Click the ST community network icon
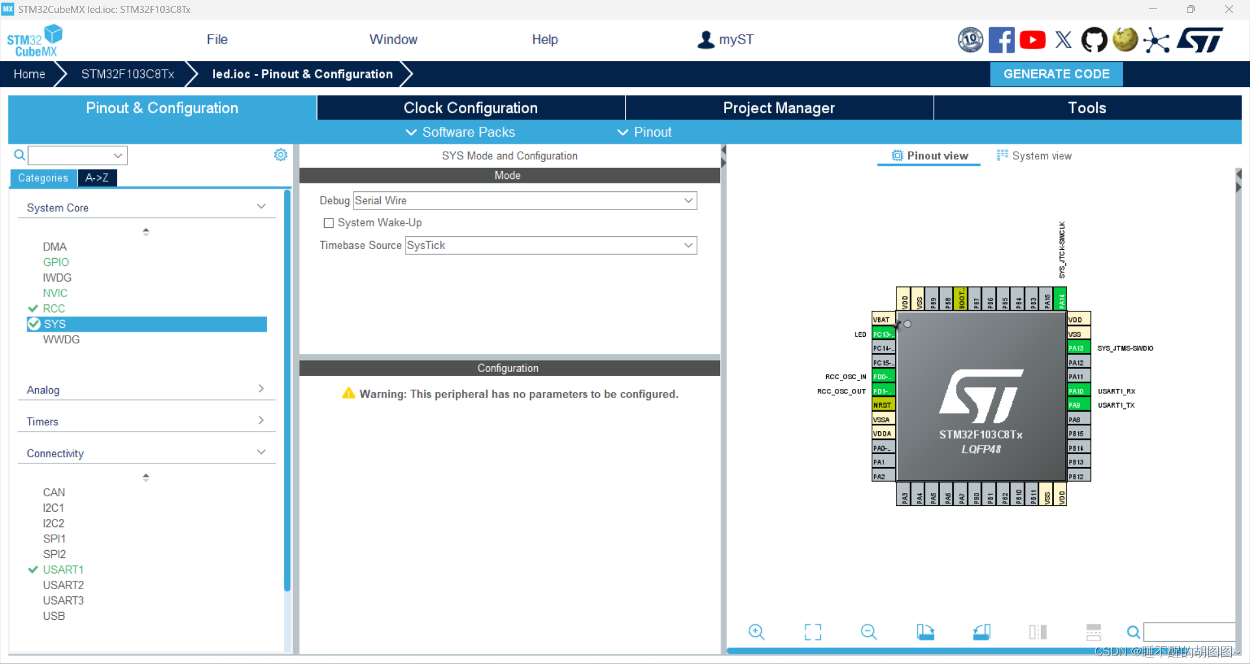The width and height of the screenshot is (1250, 664). click(x=1156, y=40)
